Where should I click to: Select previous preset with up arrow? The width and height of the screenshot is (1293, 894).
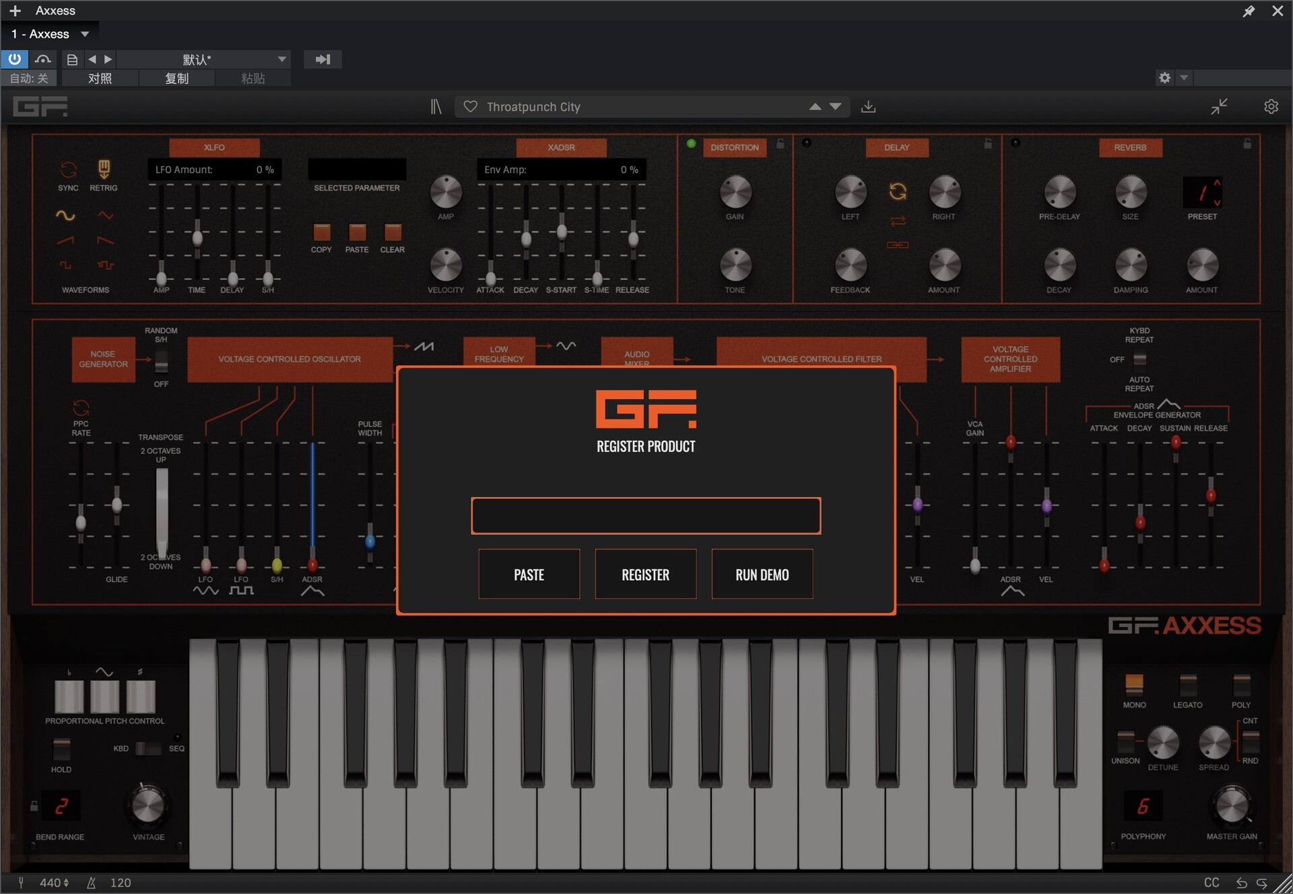click(815, 106)
